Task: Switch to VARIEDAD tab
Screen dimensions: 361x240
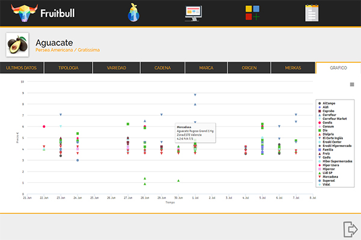Action: tap(116, 68)
